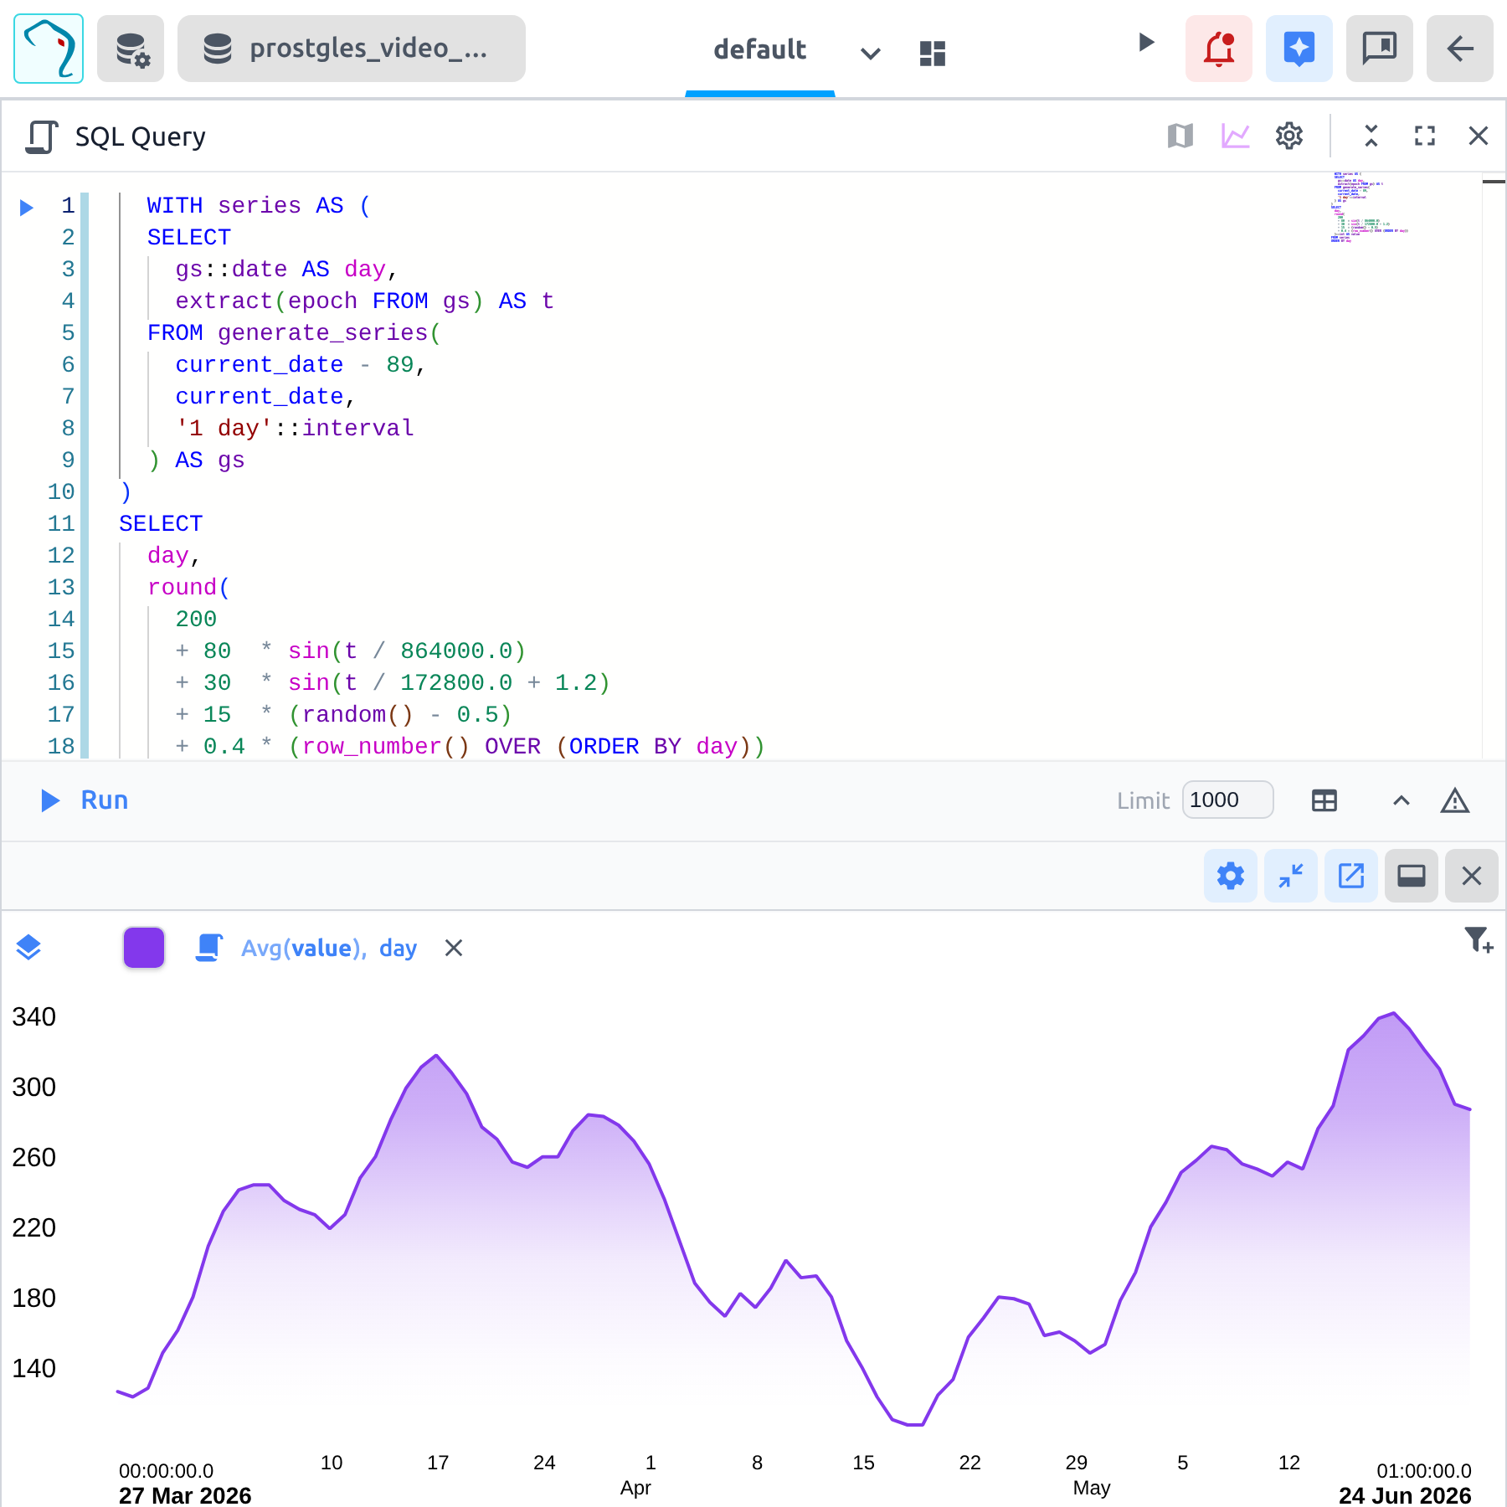1507x1507 pixels.
Task: Click the top-bar play icon
Action: coord(1146,42)
